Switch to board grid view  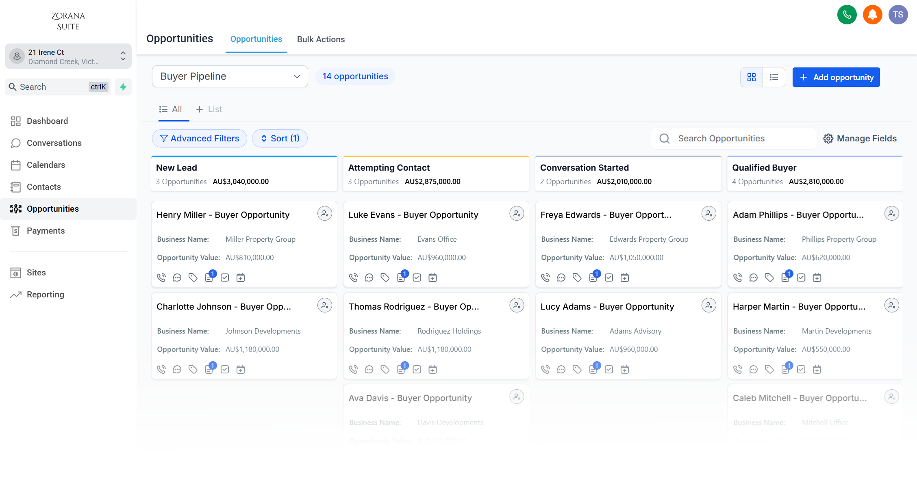pyautogui.click(x=752, y=77)
